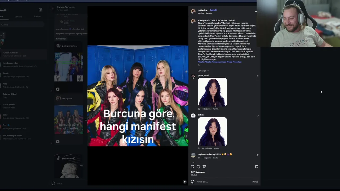340x191 pixels.
Task: Click Yanıtla under pmm_yusuf's comment
Action: [x=216, y=109]
